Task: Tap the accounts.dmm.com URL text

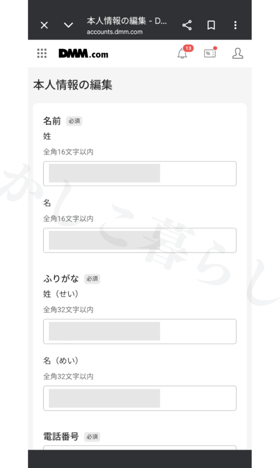Action: click(x=114, y=32)
